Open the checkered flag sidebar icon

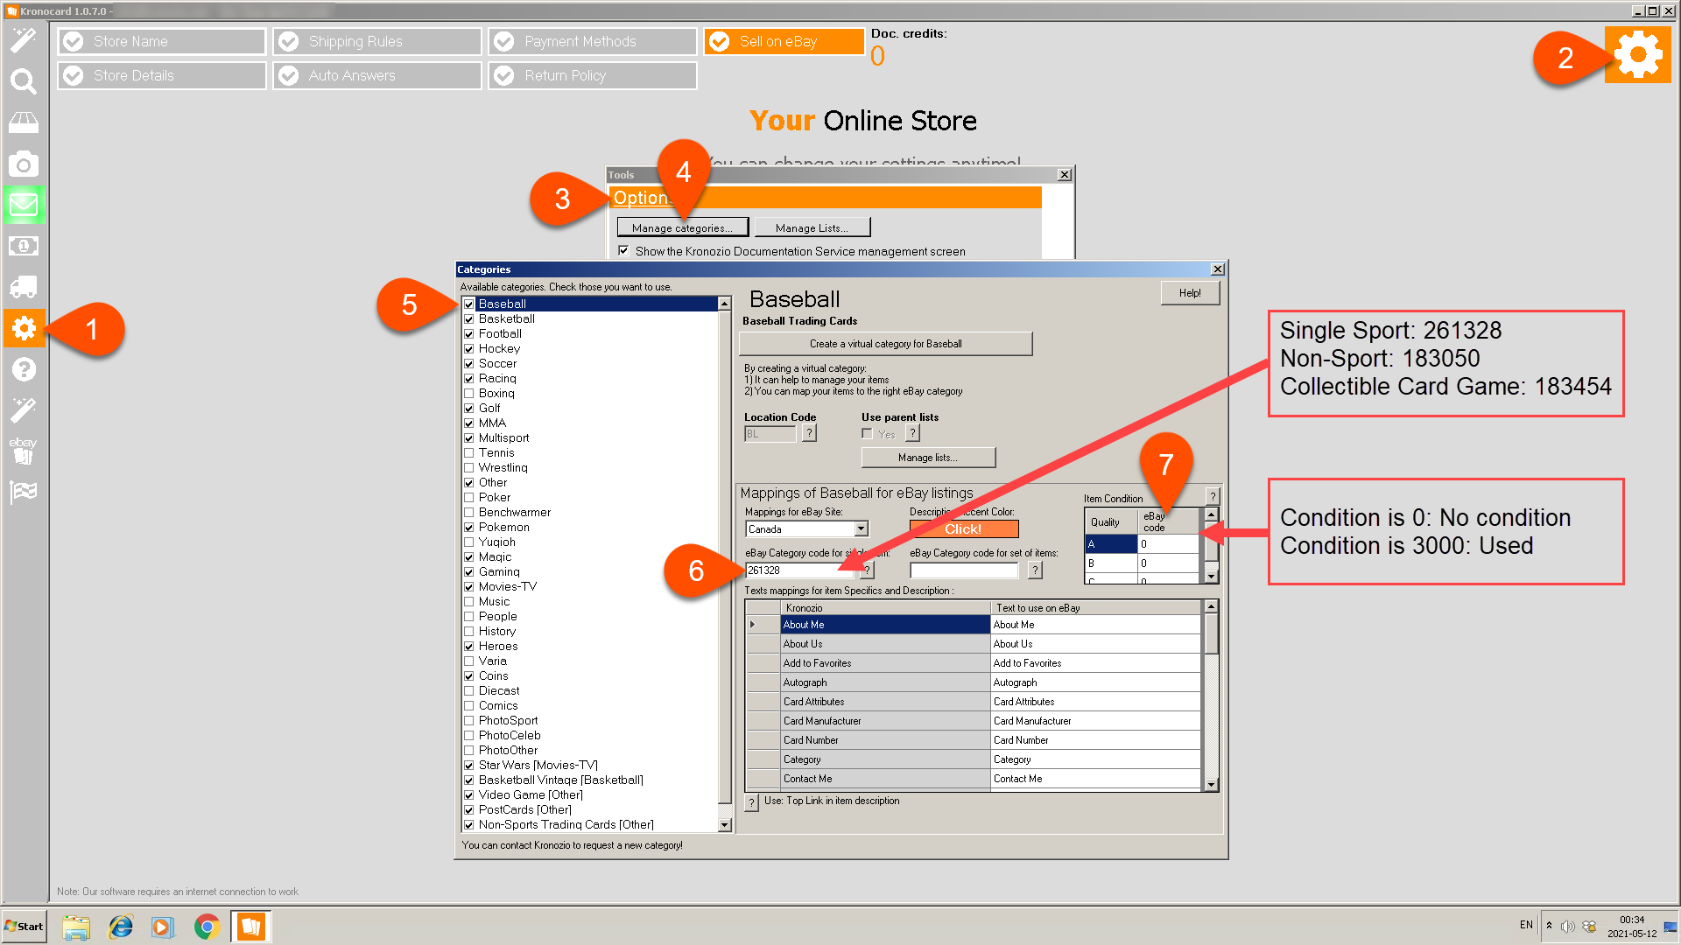[x=24, y=492]
